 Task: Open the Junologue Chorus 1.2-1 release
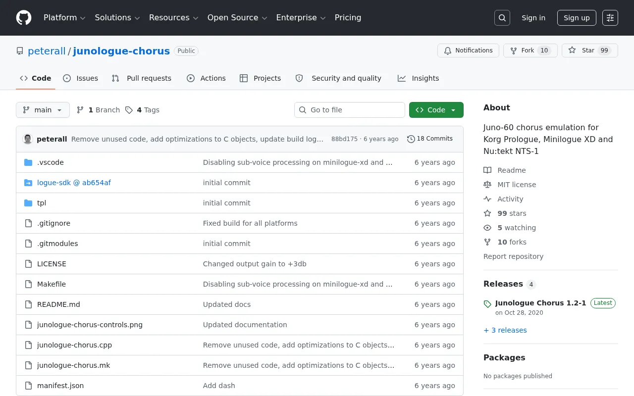tap(540, 303)
